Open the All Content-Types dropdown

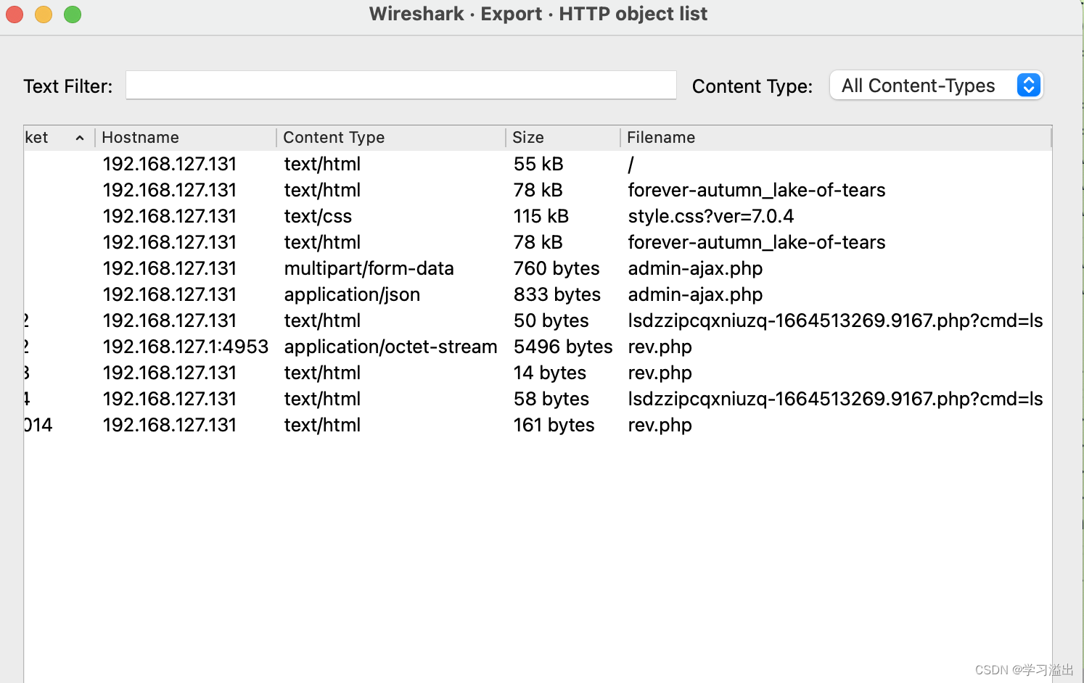pos(936,86)
